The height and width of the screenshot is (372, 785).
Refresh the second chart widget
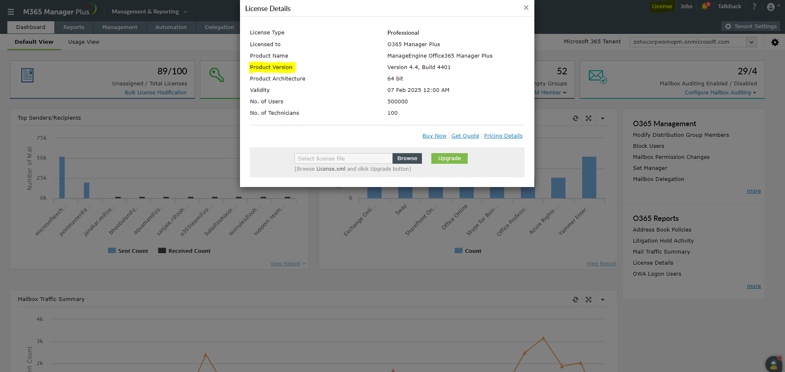coord(575,118)
